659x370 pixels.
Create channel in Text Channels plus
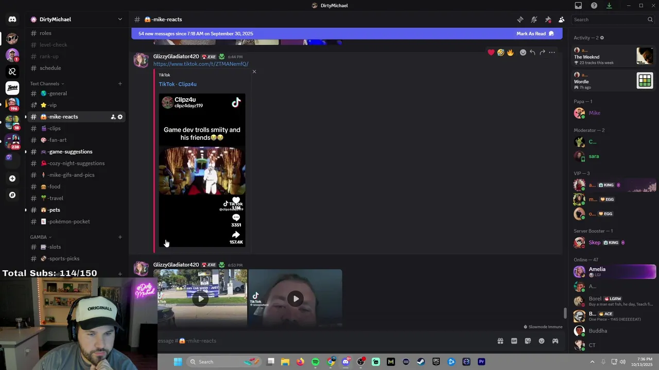point(120,84)
